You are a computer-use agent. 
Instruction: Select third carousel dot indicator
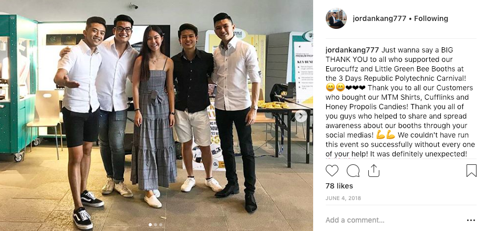(x=161, y=225)
